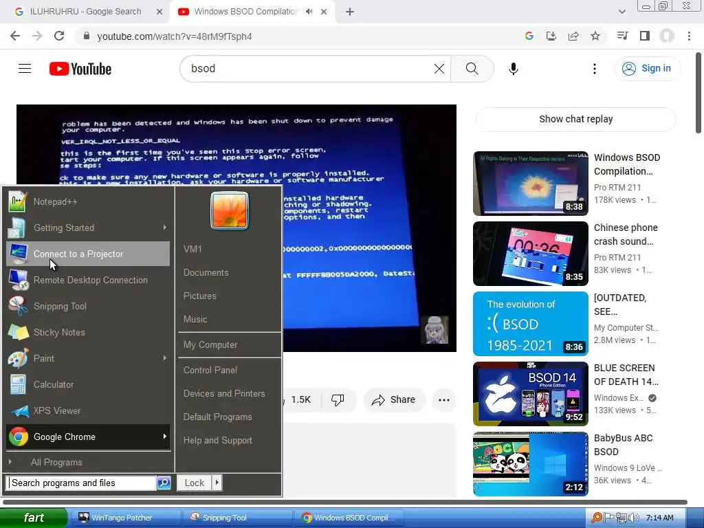Open Google Chrome from the start menu
The height and width of the screenshot is (528, 704).
click(x=88, y=437)
